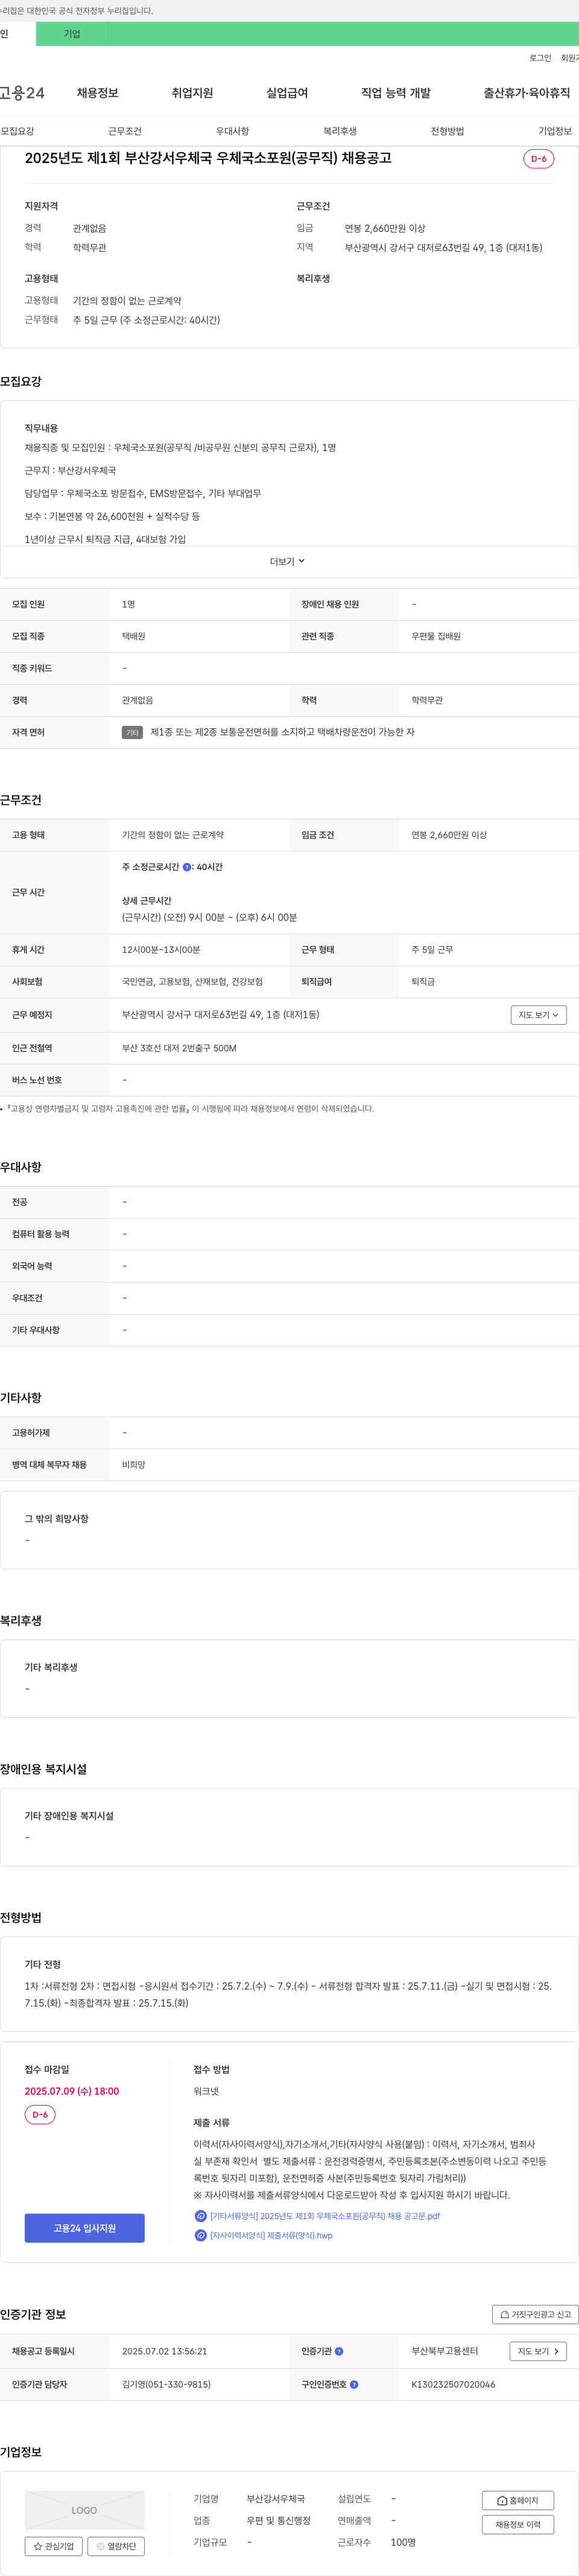Open the 채용정보 main menu
The width and height of the screenshot is (579, 2576).
98,93
